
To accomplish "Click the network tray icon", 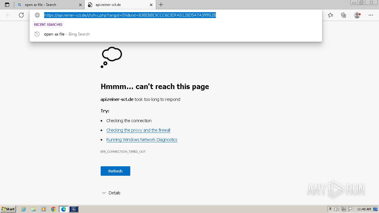I will [344, 209].
